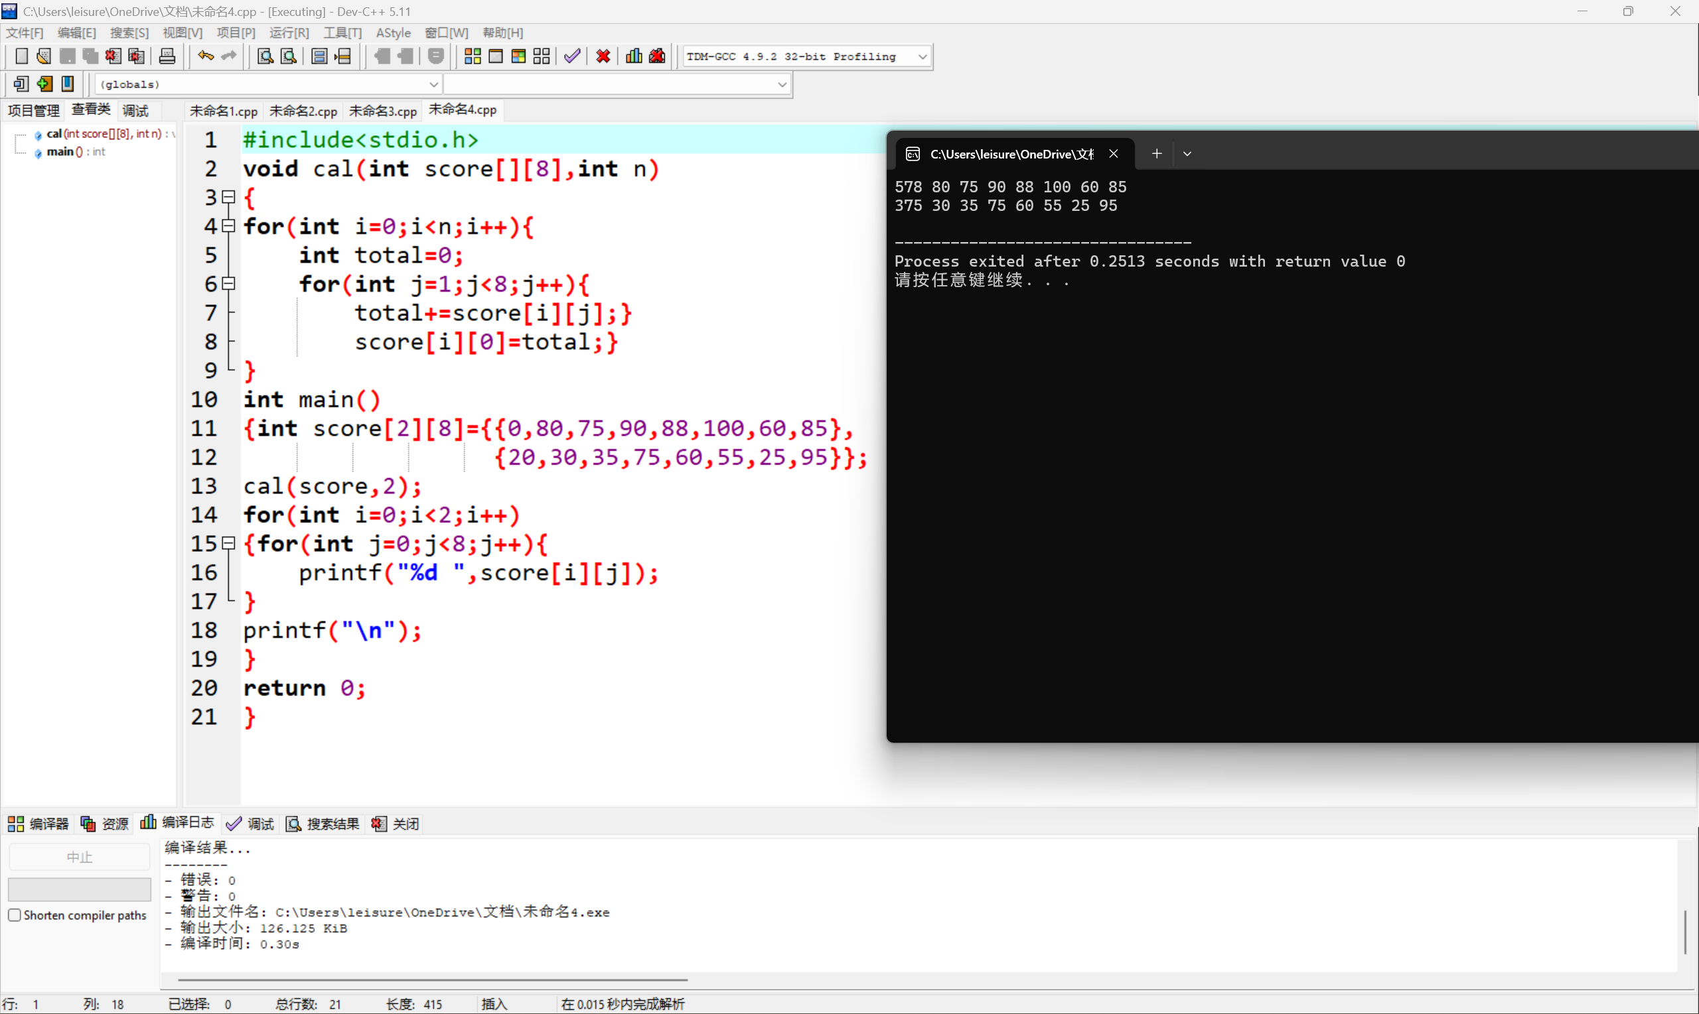
Task: Open the Find dialog with the magnifier icon
Action: (264, 56)
